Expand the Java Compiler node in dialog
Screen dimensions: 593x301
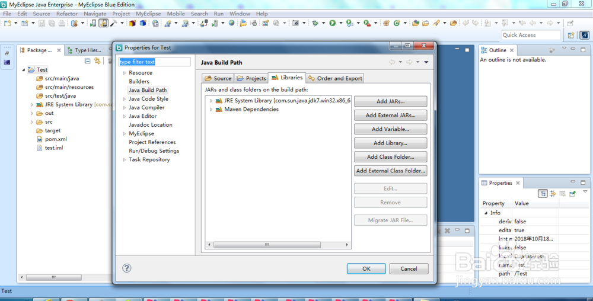(x=124, y=108)
